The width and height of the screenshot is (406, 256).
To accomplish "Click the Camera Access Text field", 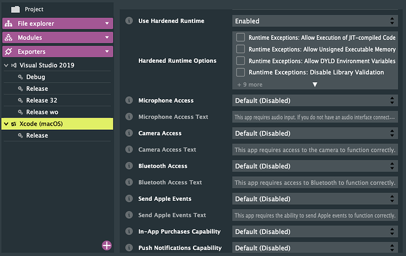I will click(314, 150).
